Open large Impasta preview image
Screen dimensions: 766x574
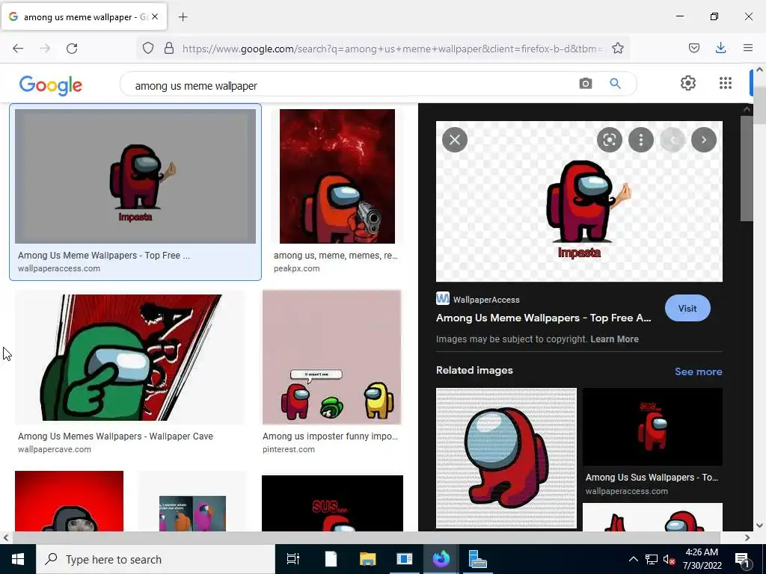coord(579,202)
